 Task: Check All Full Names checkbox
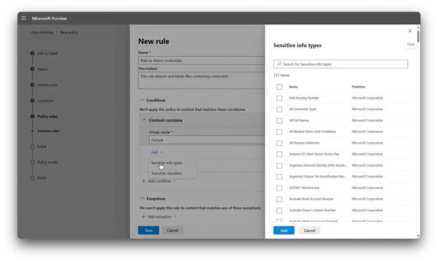pyautogui.click(x=279, y=121)
